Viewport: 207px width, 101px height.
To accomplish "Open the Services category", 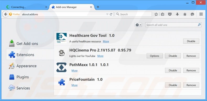I will 30,88.
